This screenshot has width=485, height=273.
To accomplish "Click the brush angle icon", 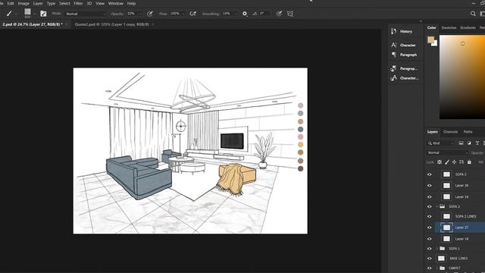I will (255, 14).
